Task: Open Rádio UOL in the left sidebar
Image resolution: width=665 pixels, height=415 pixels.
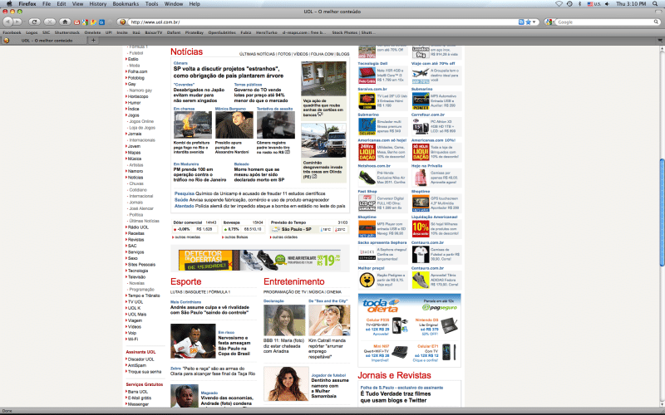Action: coord(138,227)
